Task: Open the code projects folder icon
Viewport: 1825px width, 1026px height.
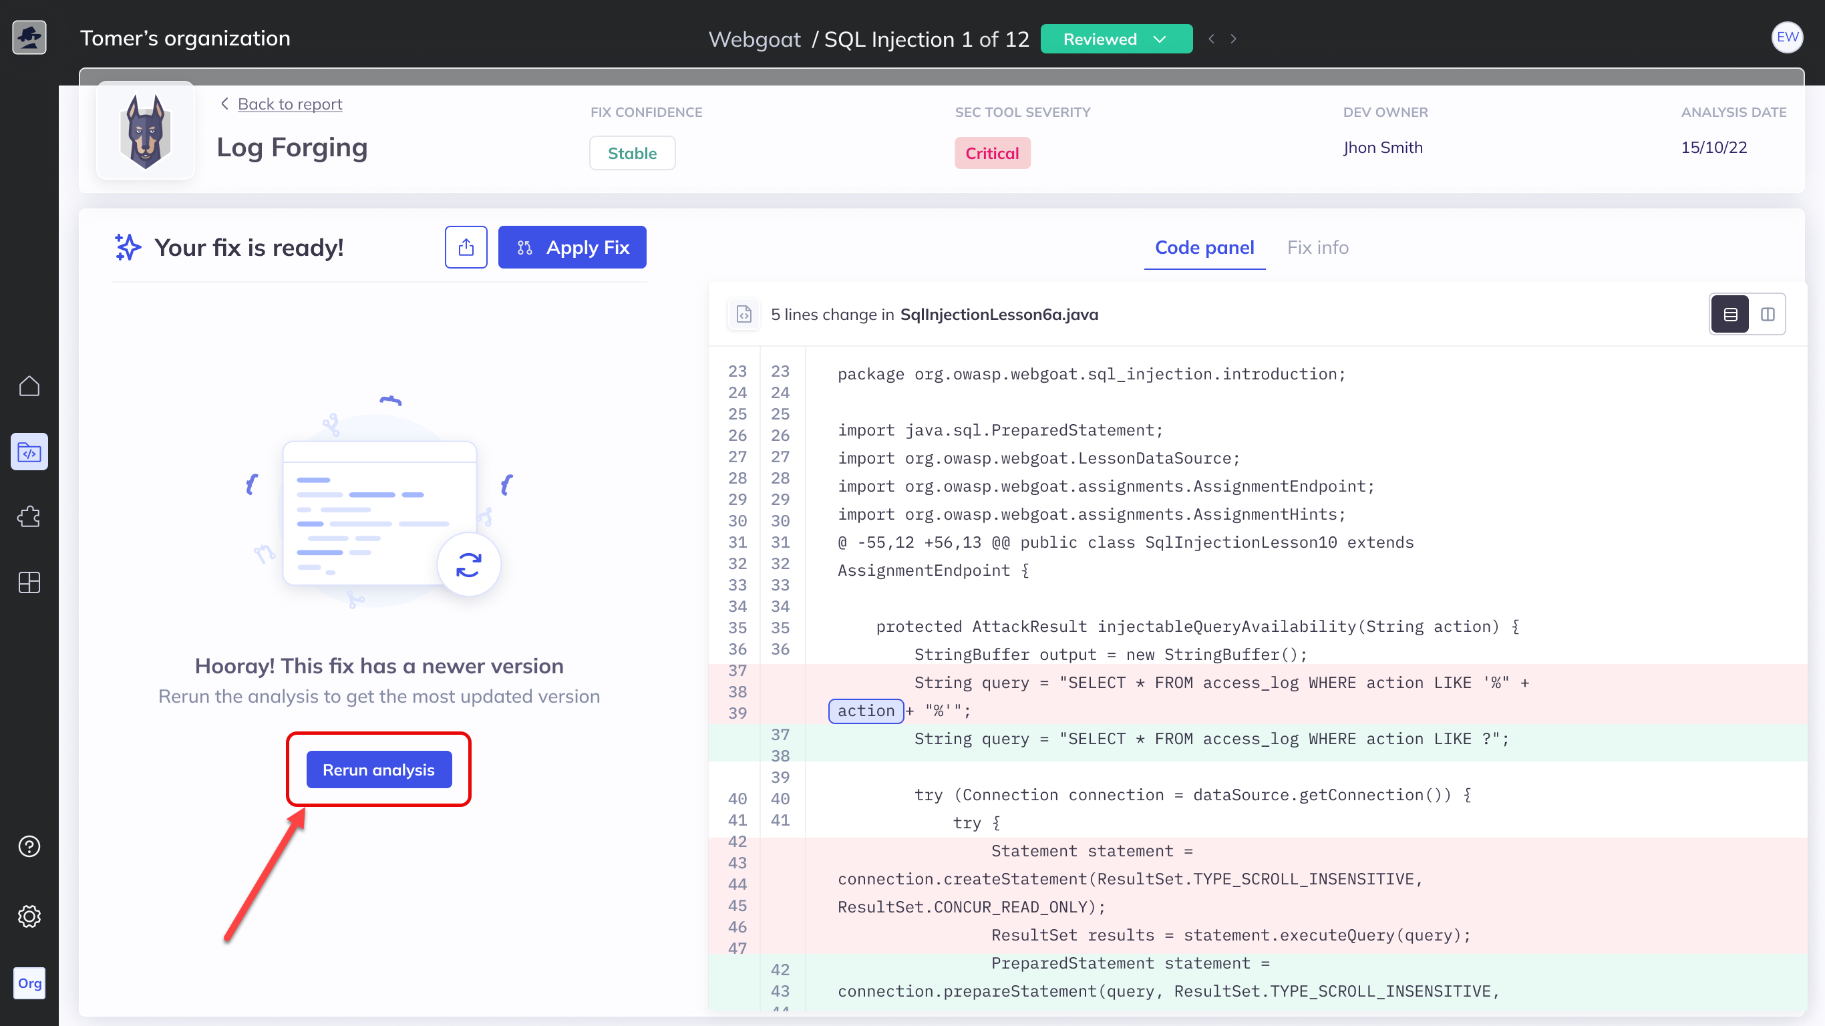Action: [x=29, y=452]
